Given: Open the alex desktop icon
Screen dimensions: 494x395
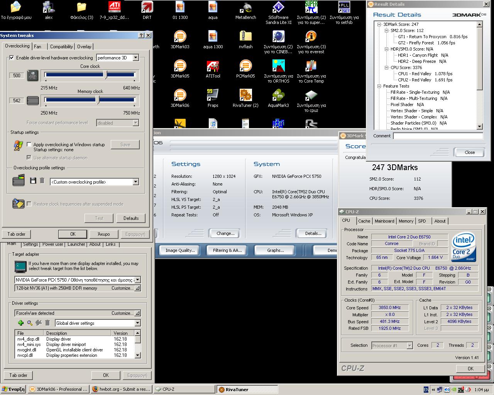Looking at the screenshot, I should tap(49, 10).
